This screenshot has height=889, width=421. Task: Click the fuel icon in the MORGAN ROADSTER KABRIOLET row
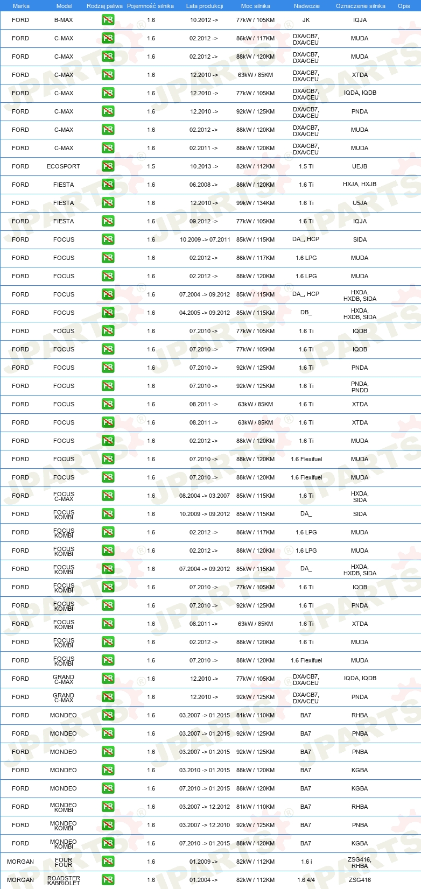(108, 880)
